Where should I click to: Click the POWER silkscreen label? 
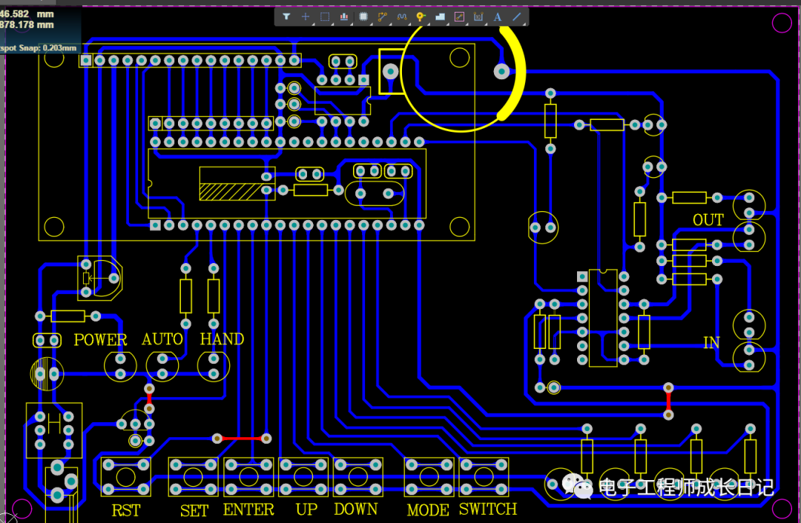[x=100, y=340]
